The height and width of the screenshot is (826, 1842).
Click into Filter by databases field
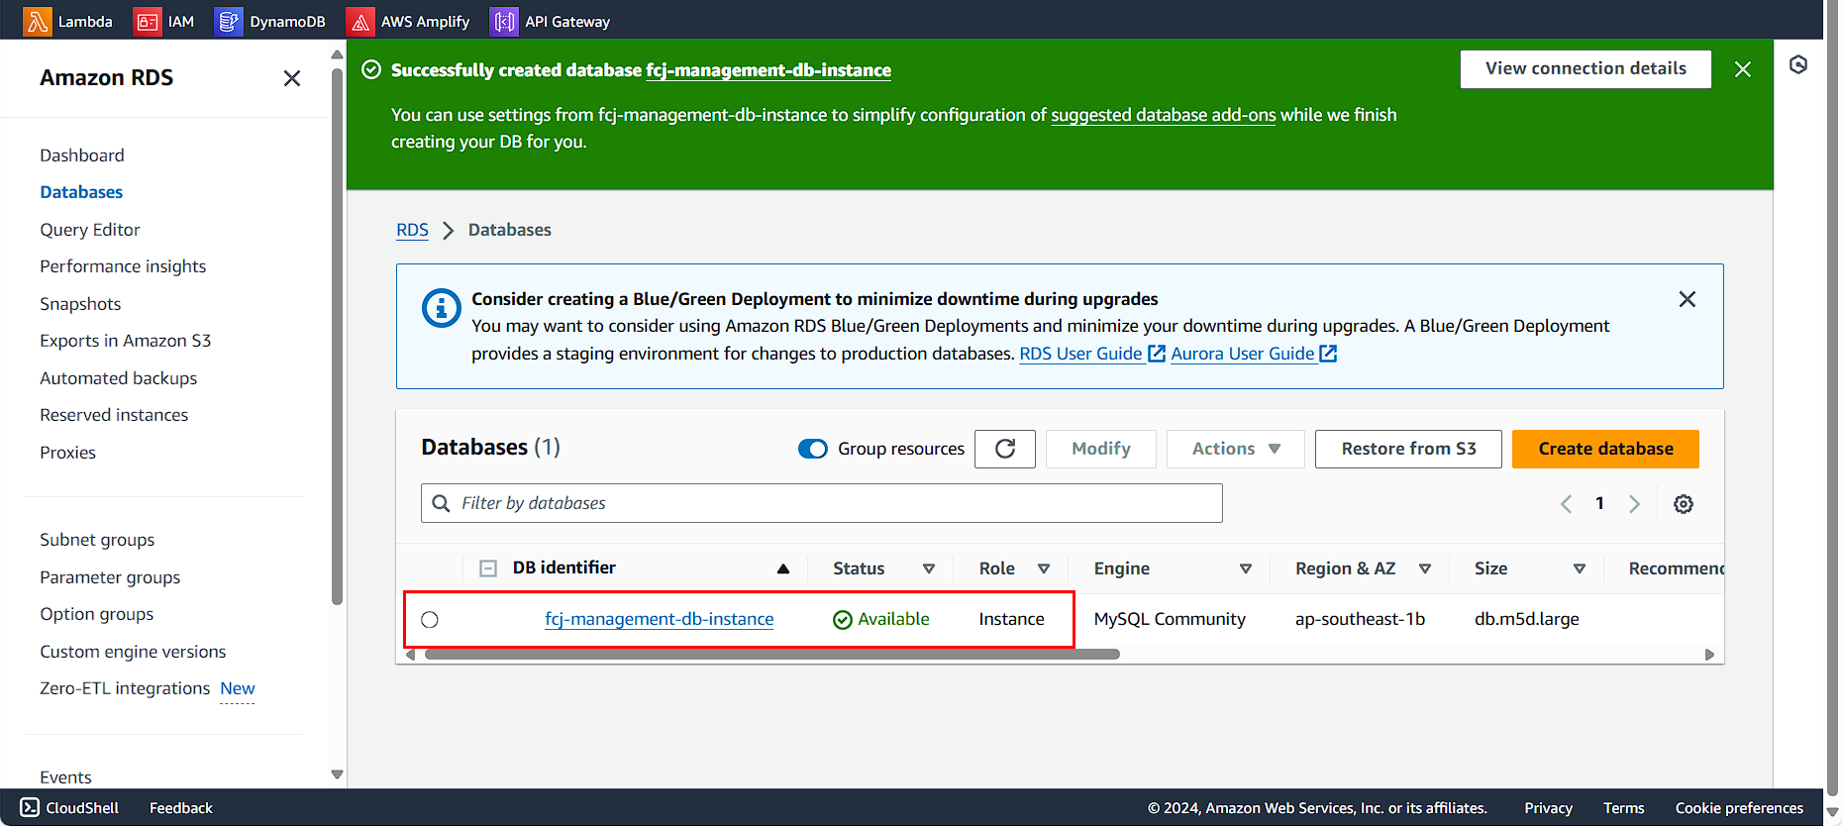point(822,503)
